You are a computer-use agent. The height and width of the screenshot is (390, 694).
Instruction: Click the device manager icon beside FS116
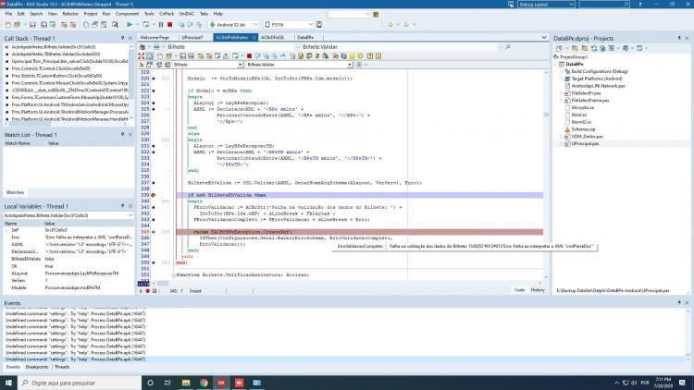[x=319, y=25]
